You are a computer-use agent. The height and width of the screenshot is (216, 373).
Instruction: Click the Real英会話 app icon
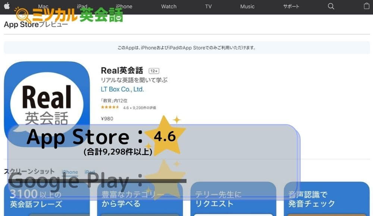click(x=47, y=104)
